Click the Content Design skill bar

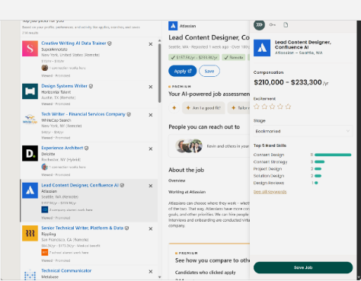point(333,155)
